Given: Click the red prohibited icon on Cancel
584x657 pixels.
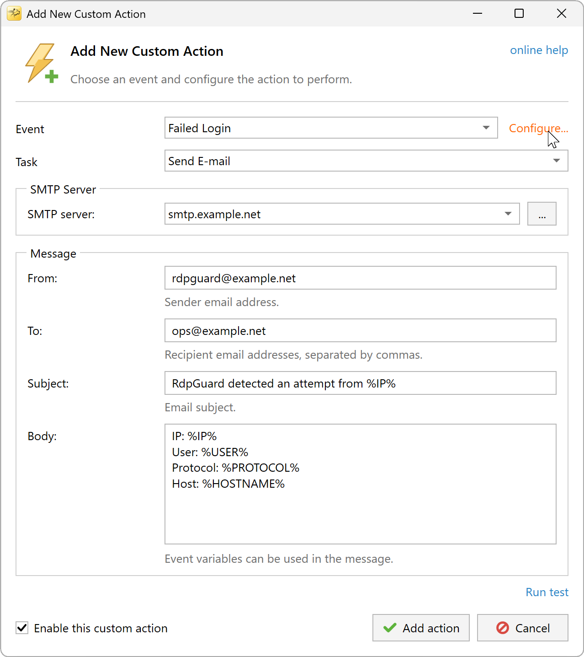Looking at the screenshot, I should click(x=503, y=628).
